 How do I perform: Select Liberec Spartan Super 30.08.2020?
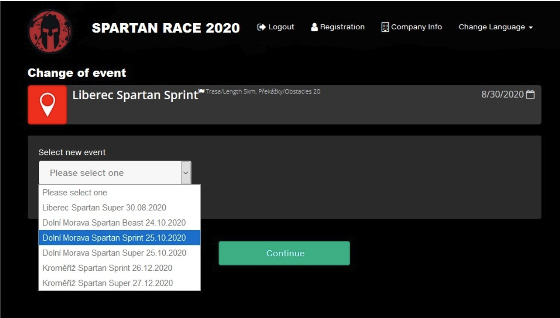pyautogui.click(x=104, y=208)
